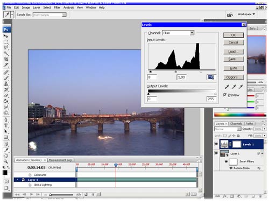Toggle Reduce Noise filter visibility
269x201 pixels.
tap(231, 168)
